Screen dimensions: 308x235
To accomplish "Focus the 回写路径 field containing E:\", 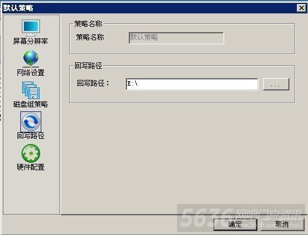I will [x=192, y=84].
